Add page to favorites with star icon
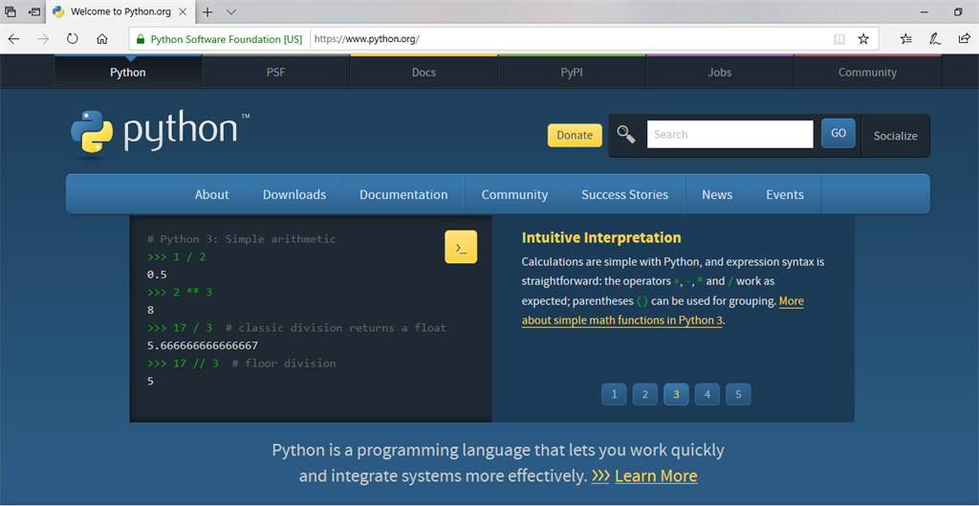This screenshot has width=979, height=506. pos(863,38)
